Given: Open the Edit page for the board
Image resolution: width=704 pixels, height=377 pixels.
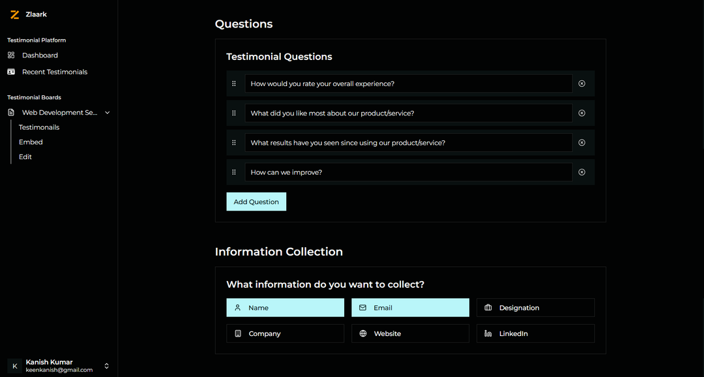Looking at the screenshot, I should click(25, 157).
